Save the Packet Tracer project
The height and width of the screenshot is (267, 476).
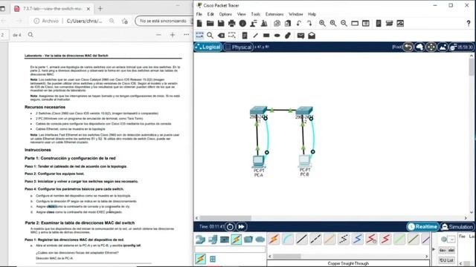point(221,23)
